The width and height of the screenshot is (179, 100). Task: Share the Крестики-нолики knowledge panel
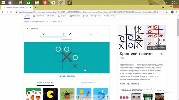161,54
